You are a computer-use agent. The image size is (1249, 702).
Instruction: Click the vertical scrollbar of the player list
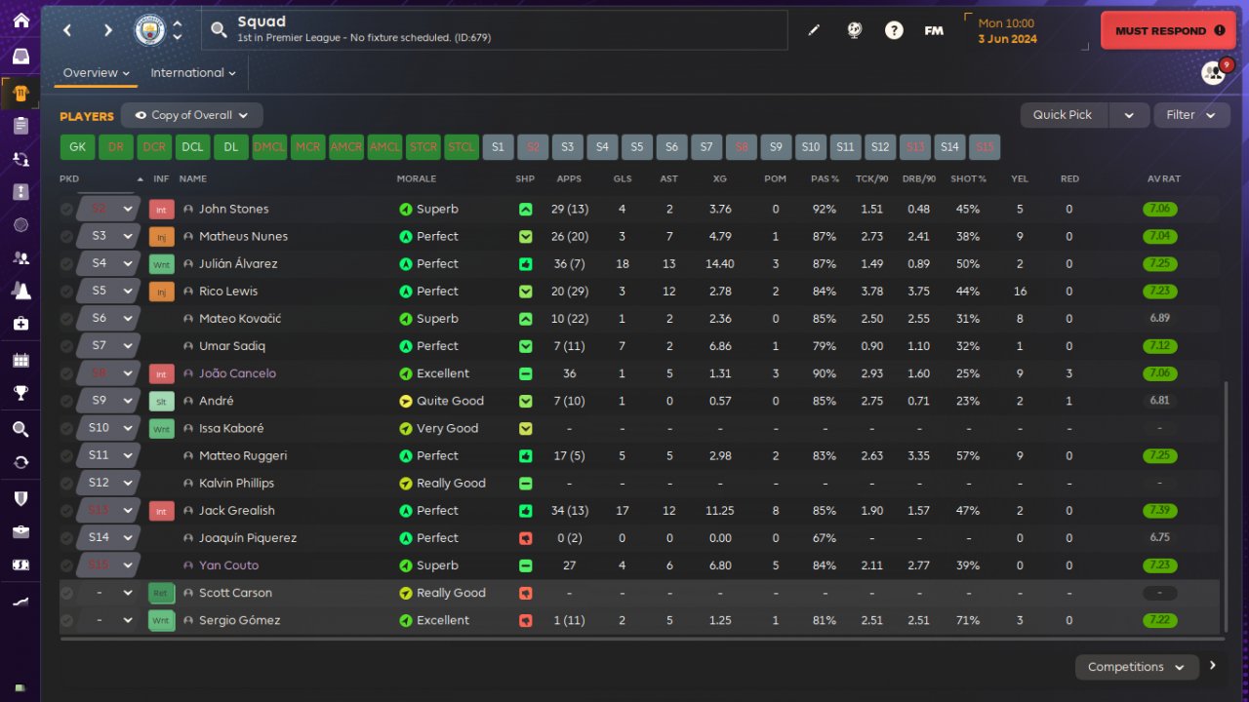[x=1228, y=506]
